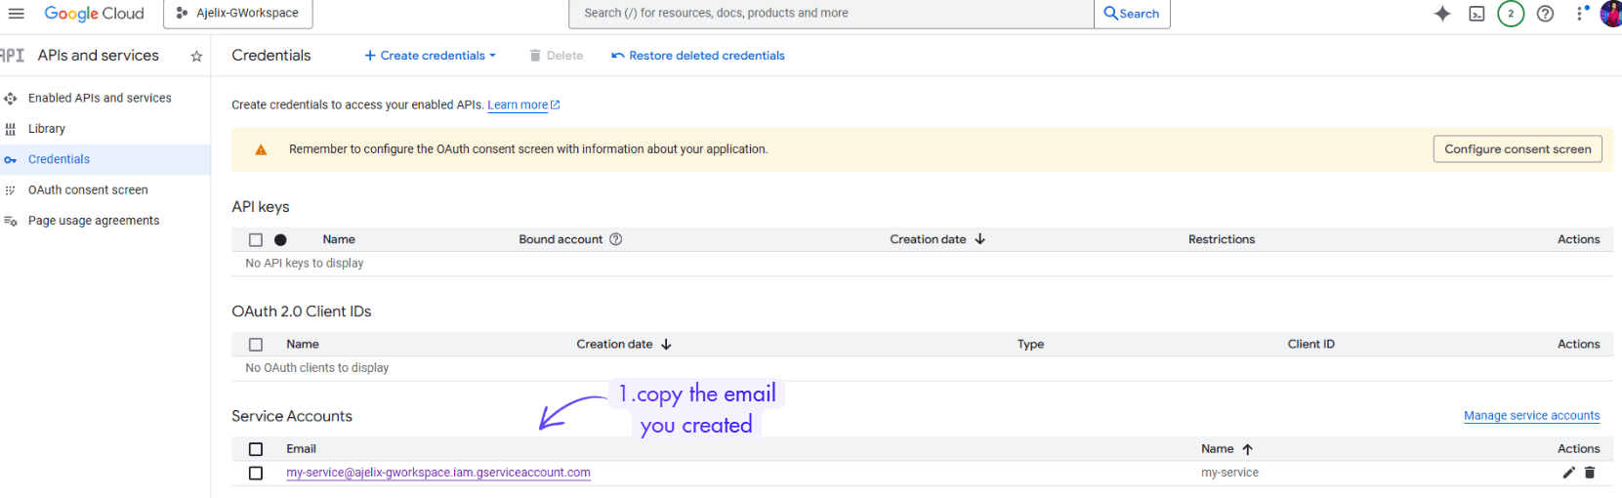The width and height of the screenshot is (1622, 498).
Task: Click Configure consent screen button
Action: click(1518, 149)
